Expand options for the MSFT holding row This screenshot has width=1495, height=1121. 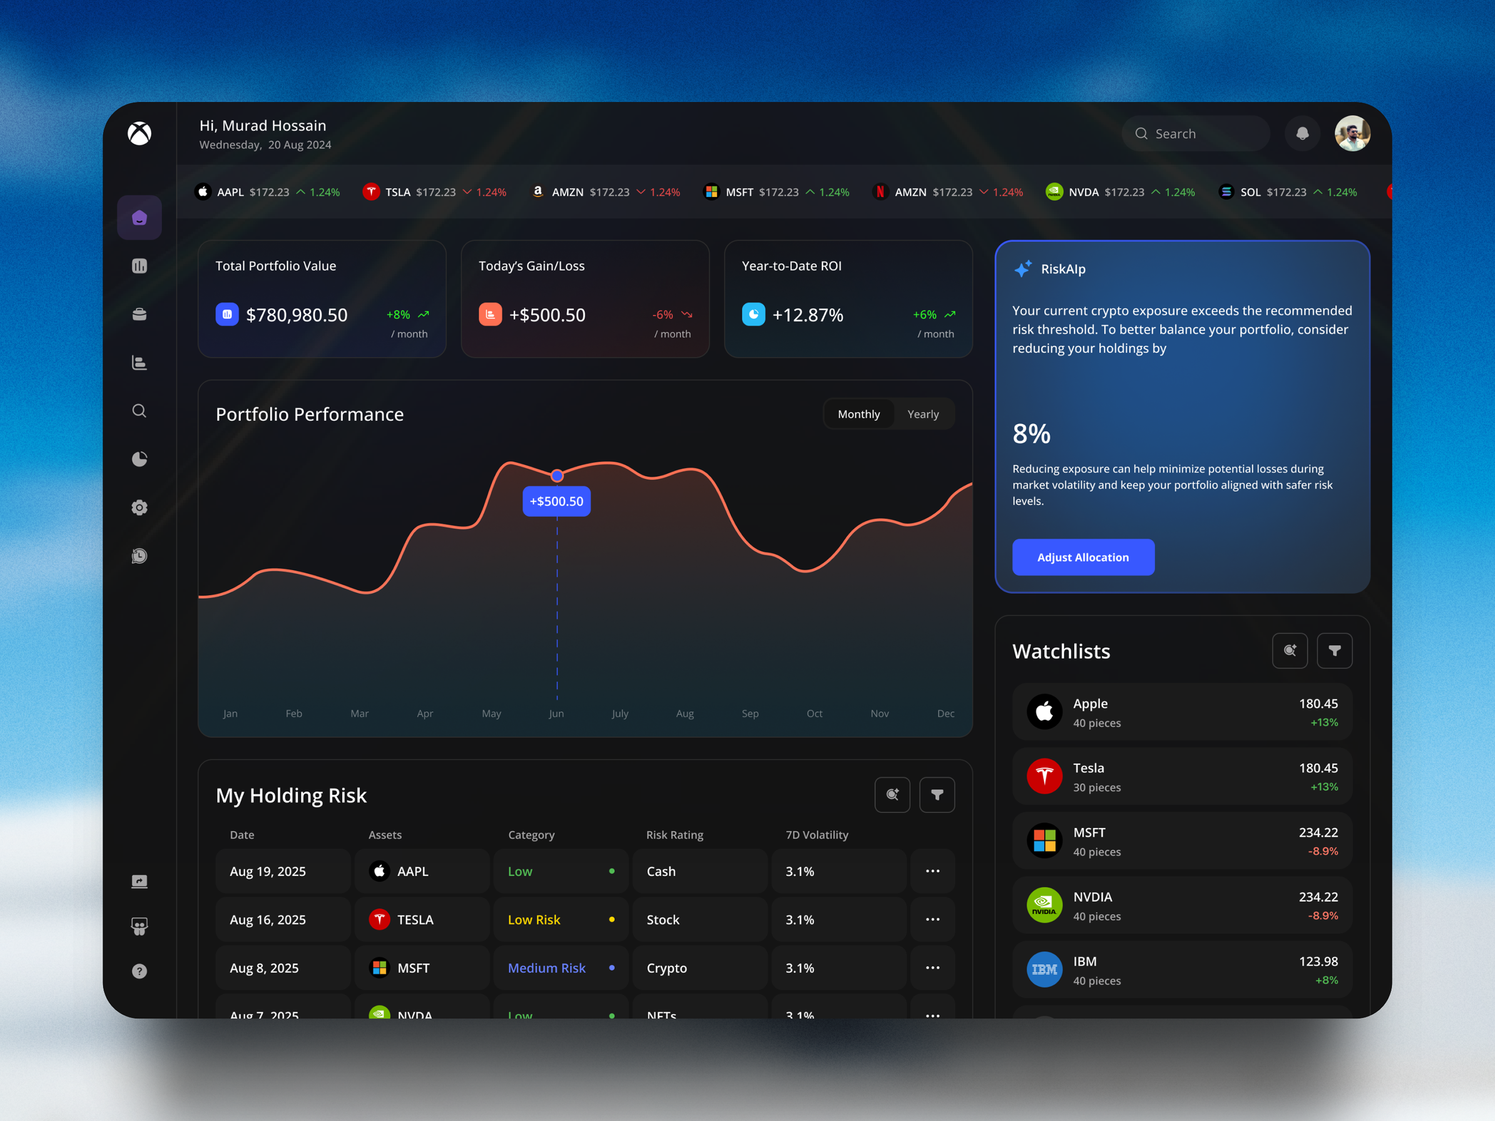933,968
